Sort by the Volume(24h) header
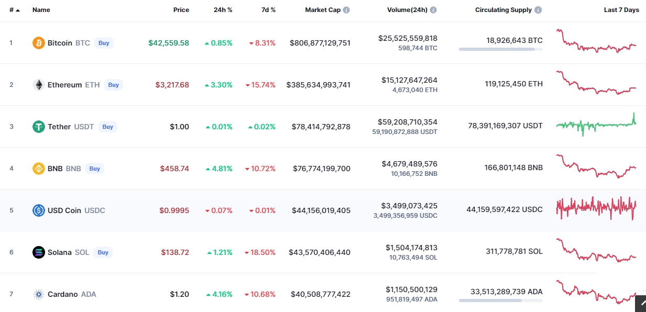This screenshot has height=312, width=646. (407, 10)
